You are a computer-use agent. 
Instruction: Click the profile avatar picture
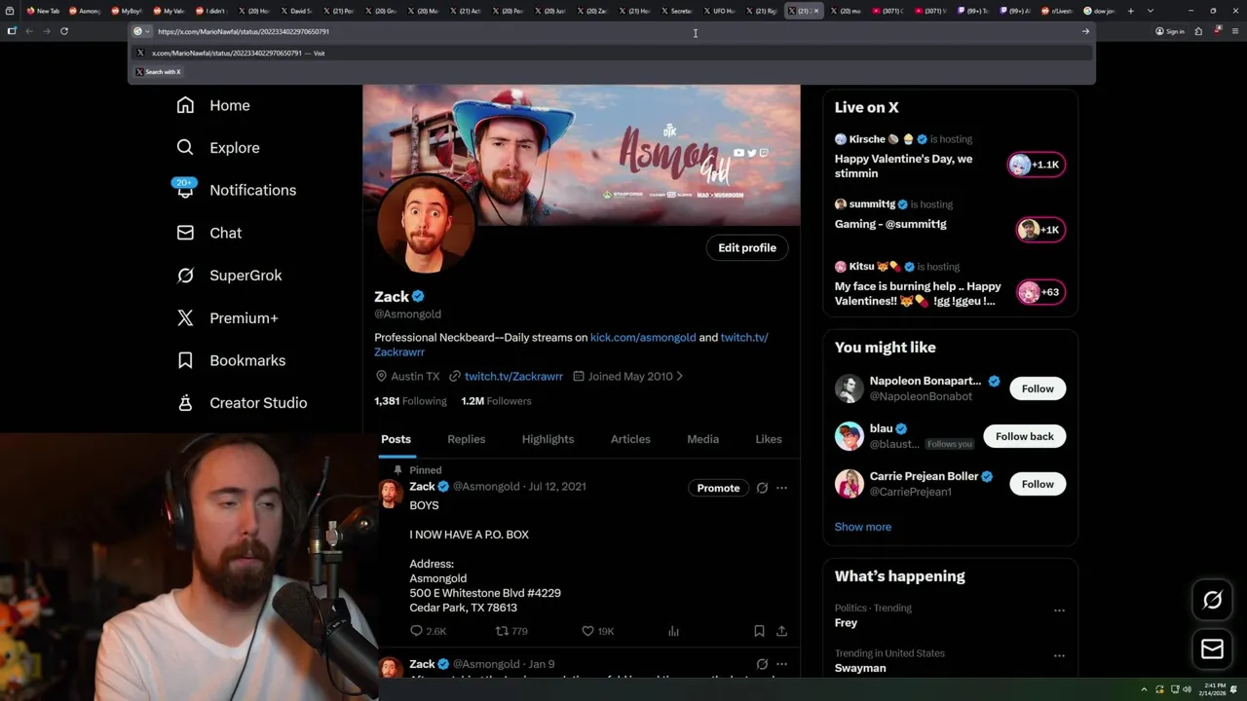click(x=426, y=226)
